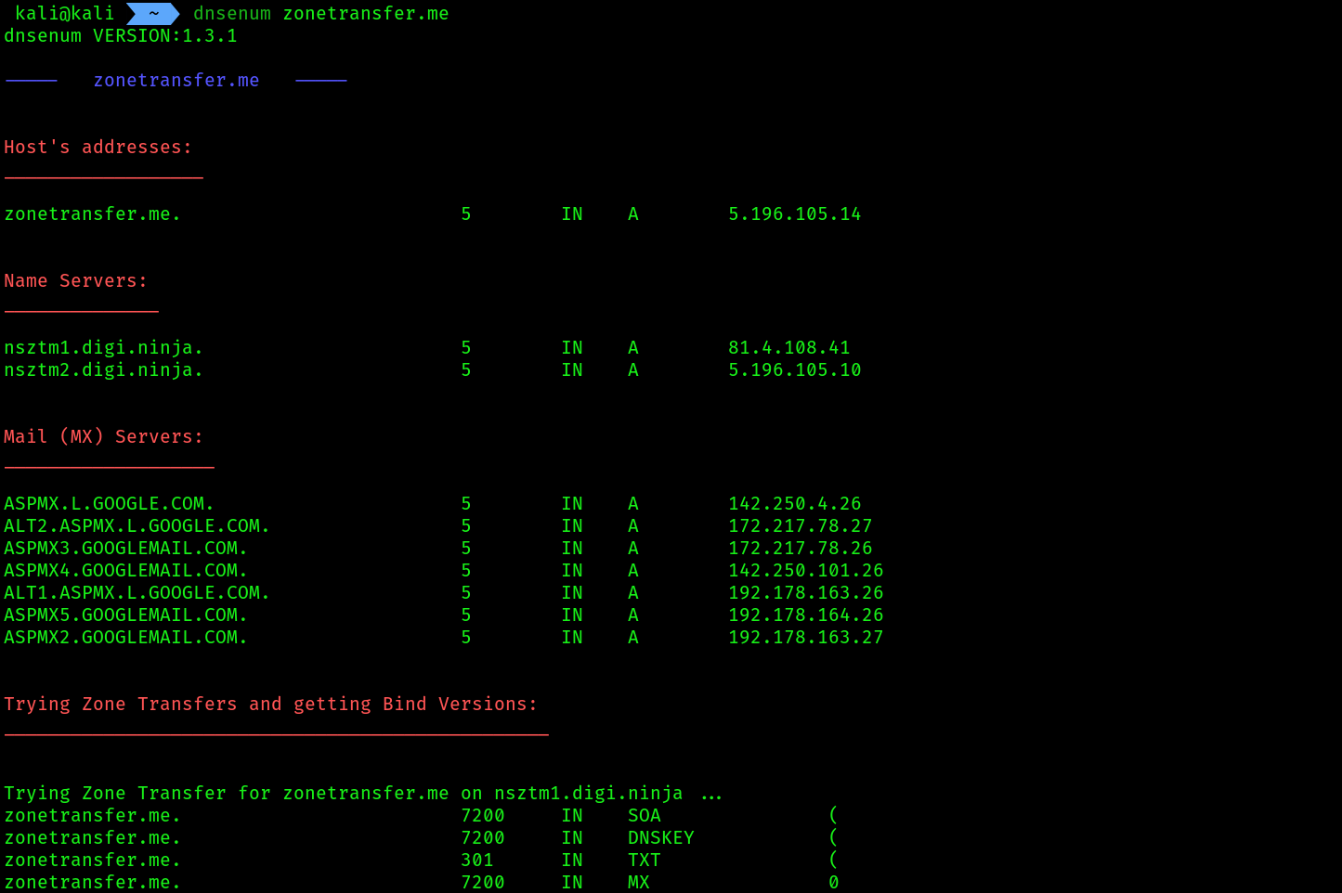
Task: Click mail server 'ASPMX5.GOOGLEMAIL.COM.'
Action: pyautogui.click(x=125, y=615)
